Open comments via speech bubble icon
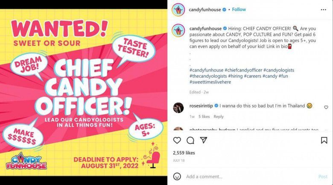Viewport: 333px width, 185px height. [190, 140]
